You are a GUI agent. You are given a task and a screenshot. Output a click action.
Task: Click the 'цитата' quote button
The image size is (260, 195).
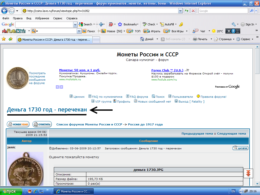click(240, 148)
